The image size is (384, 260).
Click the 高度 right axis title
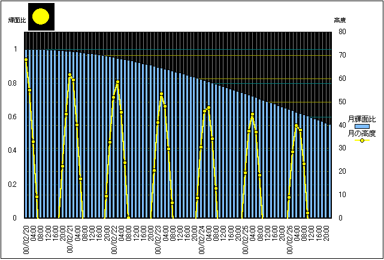[340, 20]
